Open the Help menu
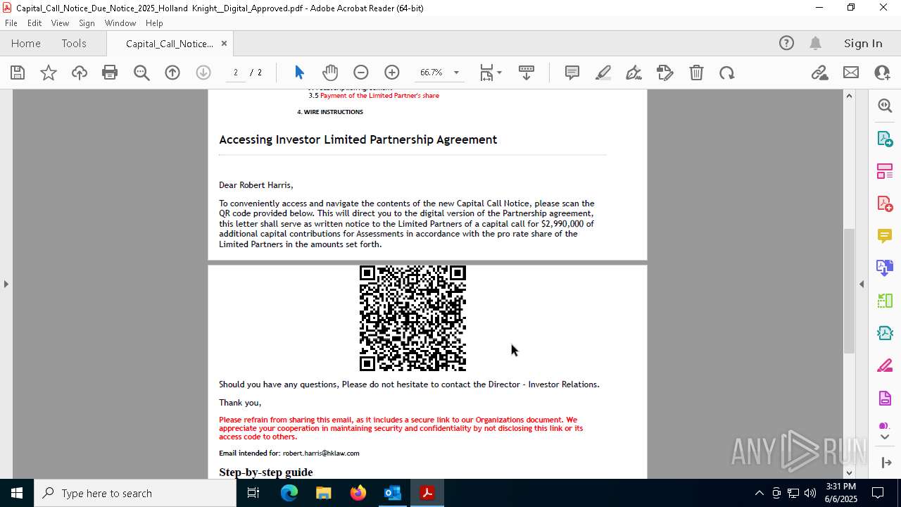This screenshot has width=901, height=507. coord(154,23)
